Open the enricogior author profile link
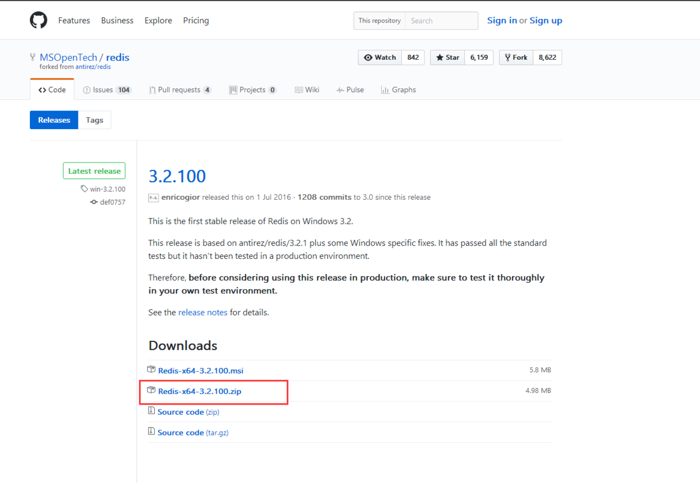Screen dimensions: 700x483 pos(180,197)
